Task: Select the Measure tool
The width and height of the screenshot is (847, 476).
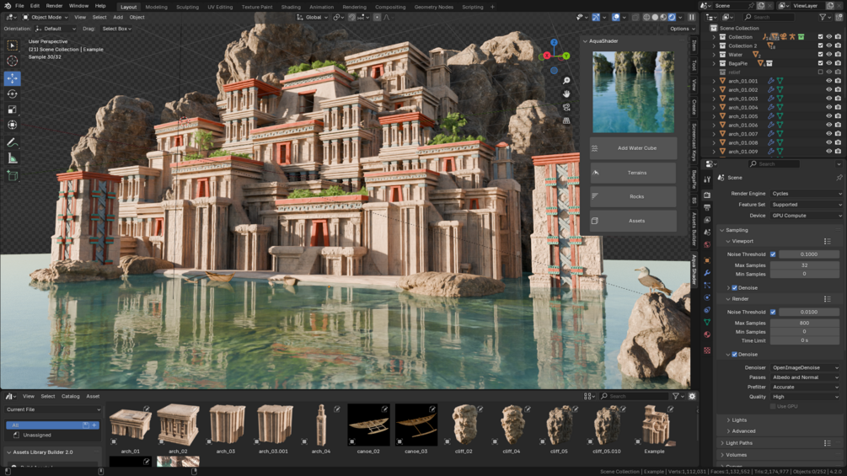Action: point(12,158)
